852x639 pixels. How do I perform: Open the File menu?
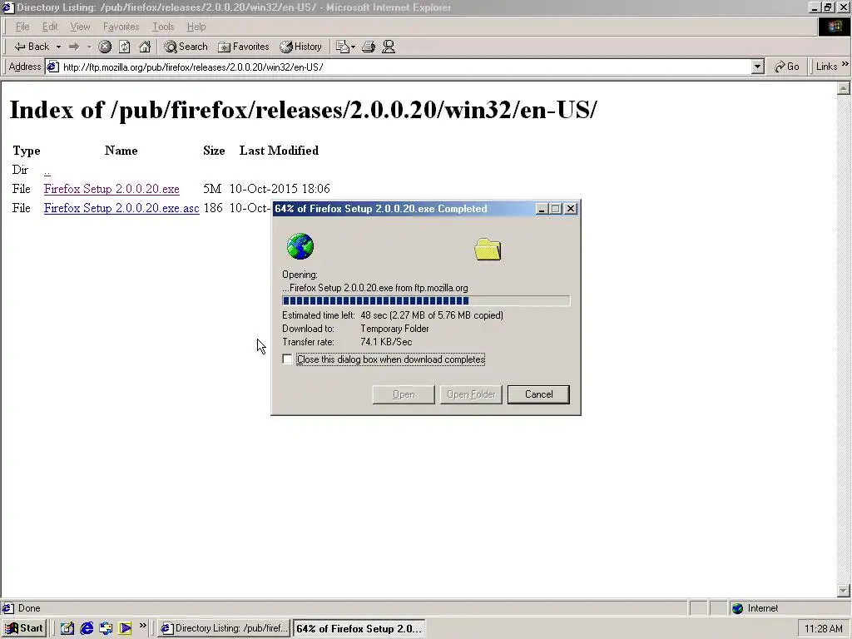click(22, 27)
